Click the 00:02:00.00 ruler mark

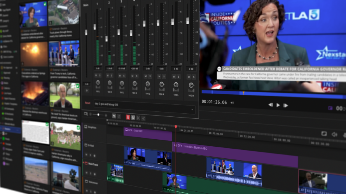(x=216, y=133)
